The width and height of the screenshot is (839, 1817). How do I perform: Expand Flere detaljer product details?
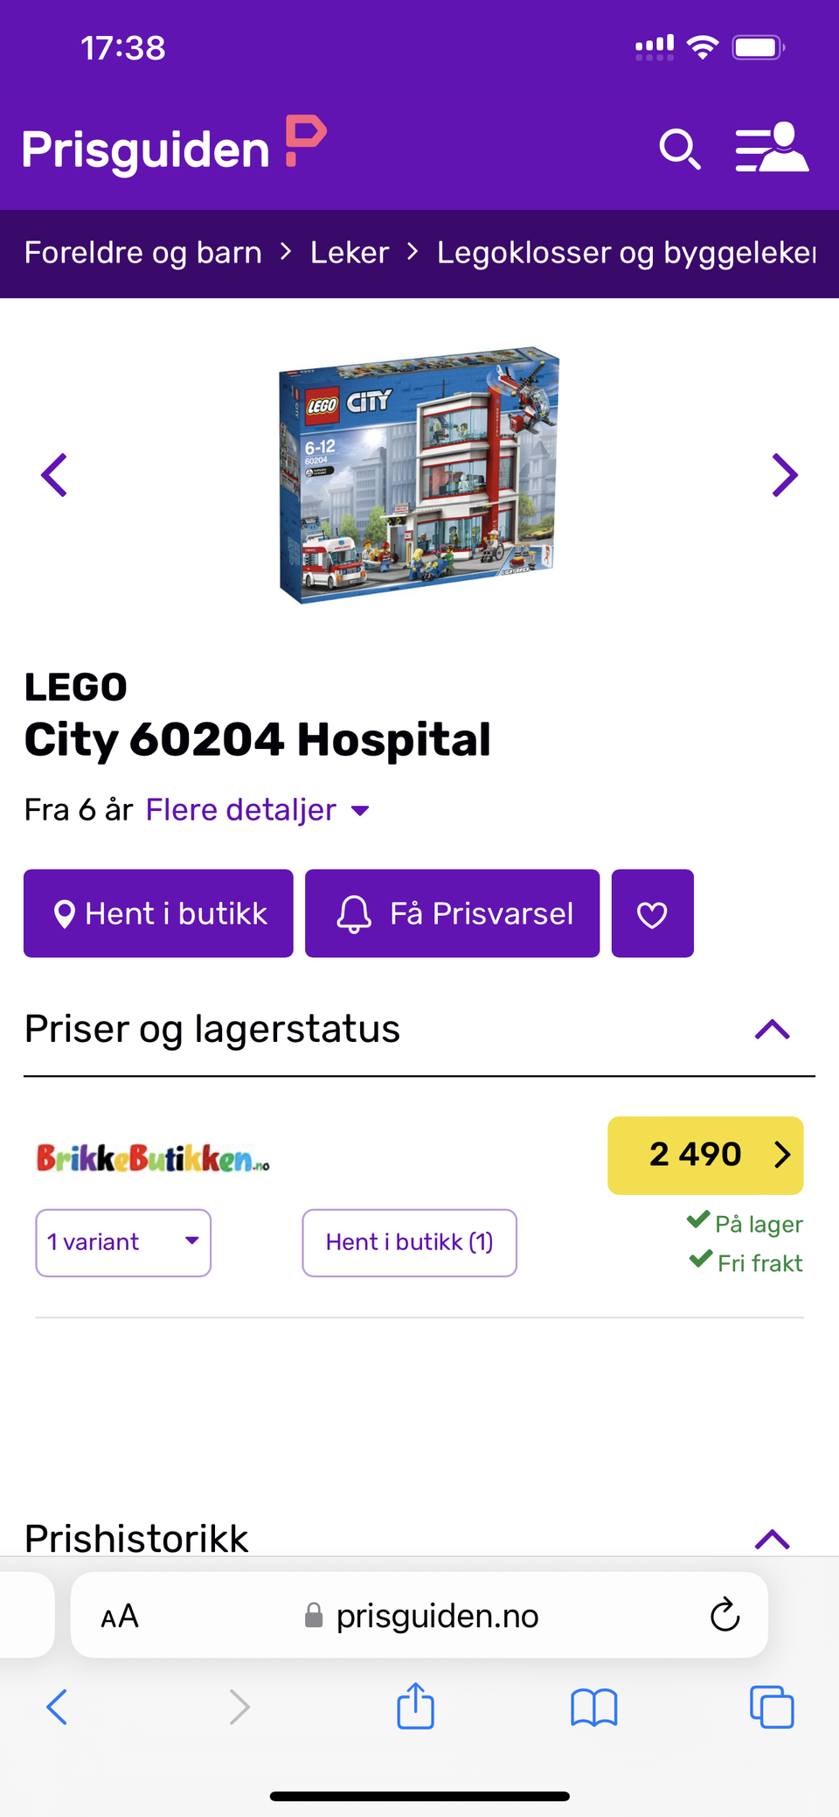(x=258, y=810)
